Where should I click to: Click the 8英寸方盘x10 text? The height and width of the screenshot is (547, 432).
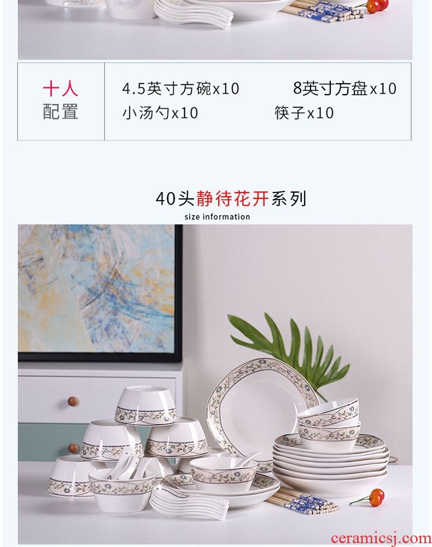coord(345,88)
